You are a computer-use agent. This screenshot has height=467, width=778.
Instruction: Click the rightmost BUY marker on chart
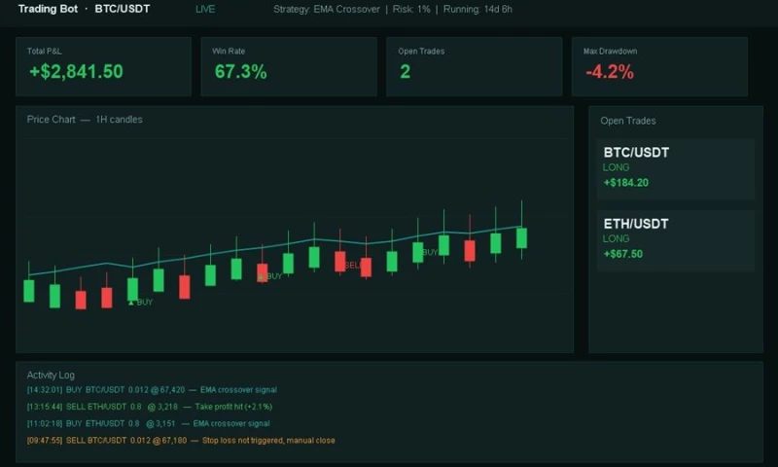click(x=430, y=252)
